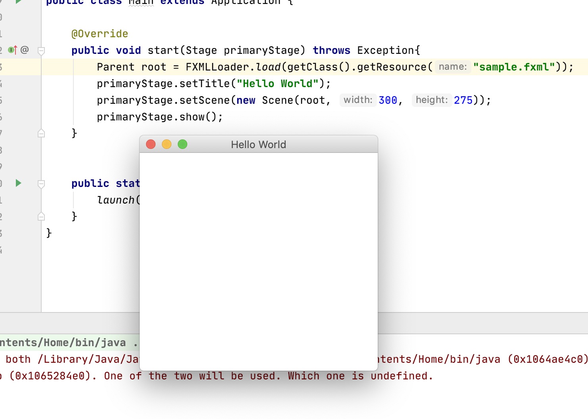Click the override method gutter icon
The width and height of the screenshot is (588, 419).
pos(13,50)
